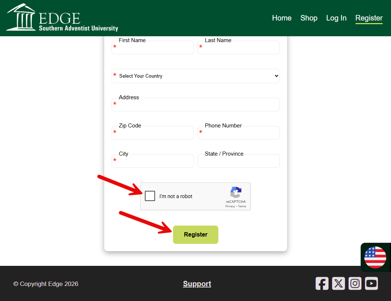The width and height of the screenshot is (391, 301).
Task: Open the reCAPTCHA Privacy link
Action: pos(230,207)
